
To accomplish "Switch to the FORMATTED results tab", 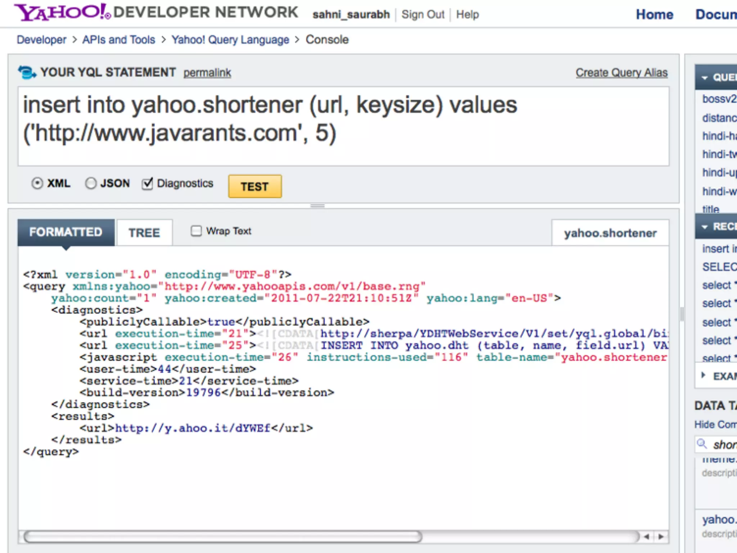I will [66, 232].
